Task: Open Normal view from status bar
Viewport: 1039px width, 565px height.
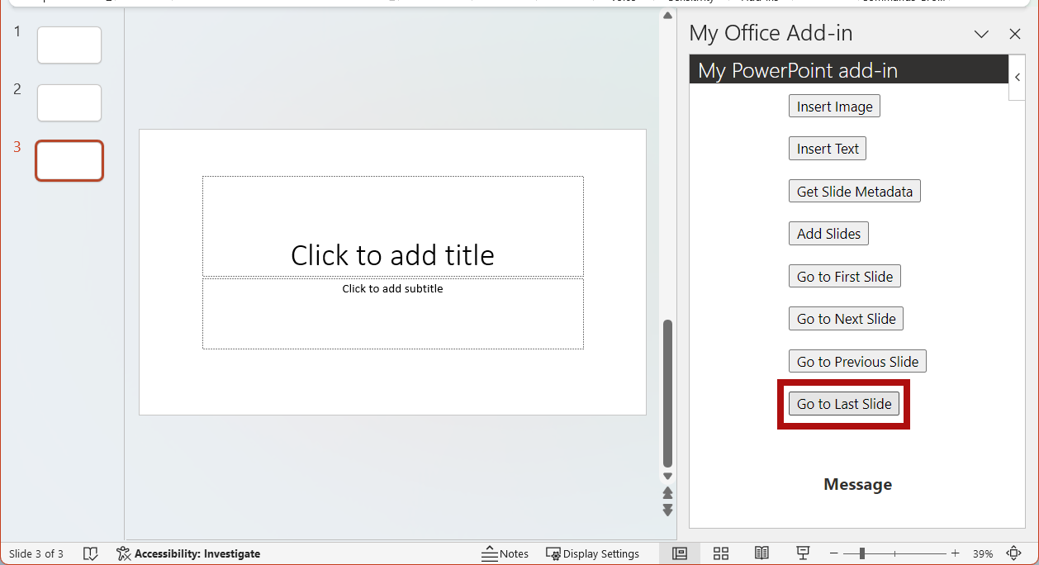Action: click(x=680, y=553)
